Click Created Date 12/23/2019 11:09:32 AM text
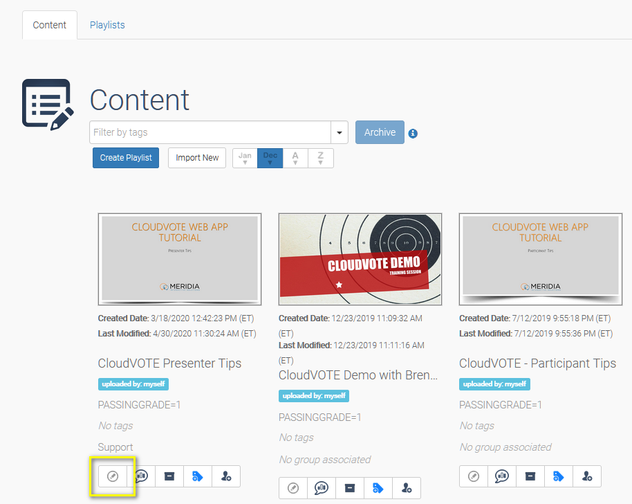Image resolution: width=632 pixels, height=504 pixels. pyautogui.click(x=351, y=325)
